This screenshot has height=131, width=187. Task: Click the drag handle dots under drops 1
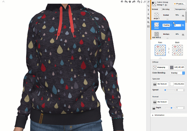click(x=167, y=19)
